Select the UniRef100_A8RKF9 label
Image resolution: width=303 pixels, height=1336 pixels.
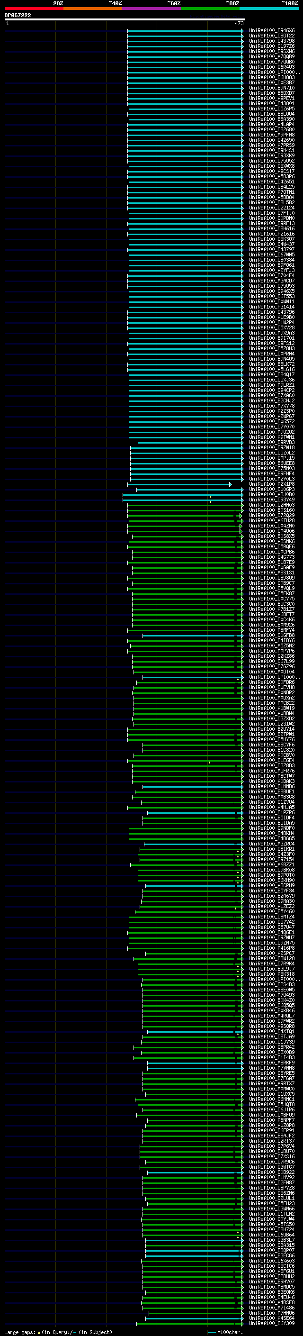coord(272,1063)
